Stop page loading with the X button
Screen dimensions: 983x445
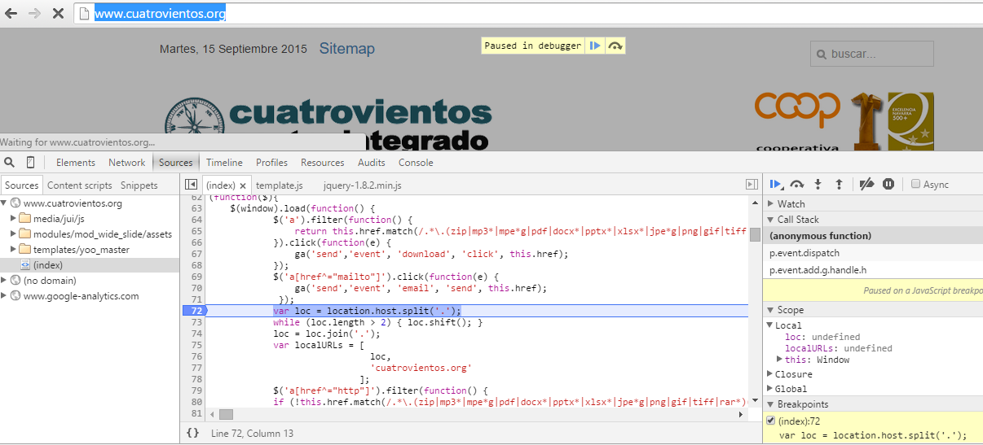[58, 14]
